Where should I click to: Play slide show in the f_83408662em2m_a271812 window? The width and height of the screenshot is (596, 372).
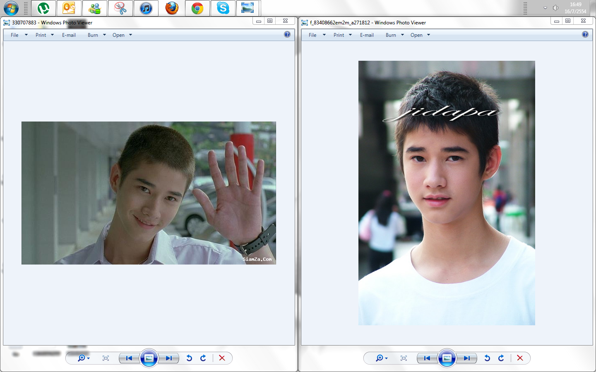pyautogui.click(x=447, y=358)
